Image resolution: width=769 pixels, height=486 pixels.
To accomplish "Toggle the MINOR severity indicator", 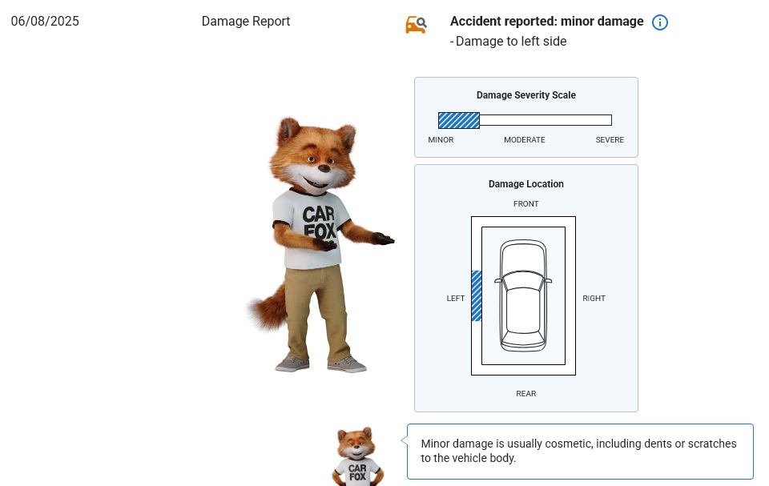I will 441,139.
